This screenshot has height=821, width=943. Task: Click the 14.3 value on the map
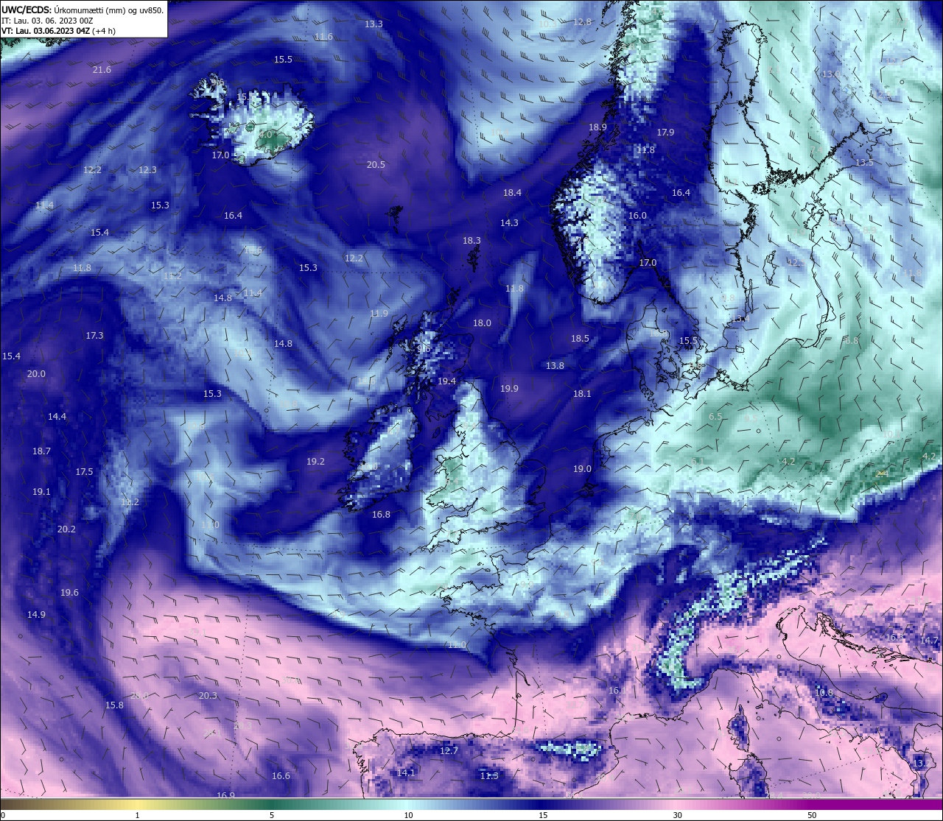coord(509,223)
